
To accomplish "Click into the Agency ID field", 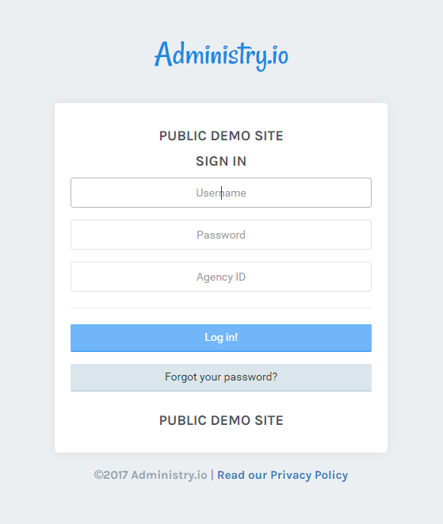I will 221,277.
